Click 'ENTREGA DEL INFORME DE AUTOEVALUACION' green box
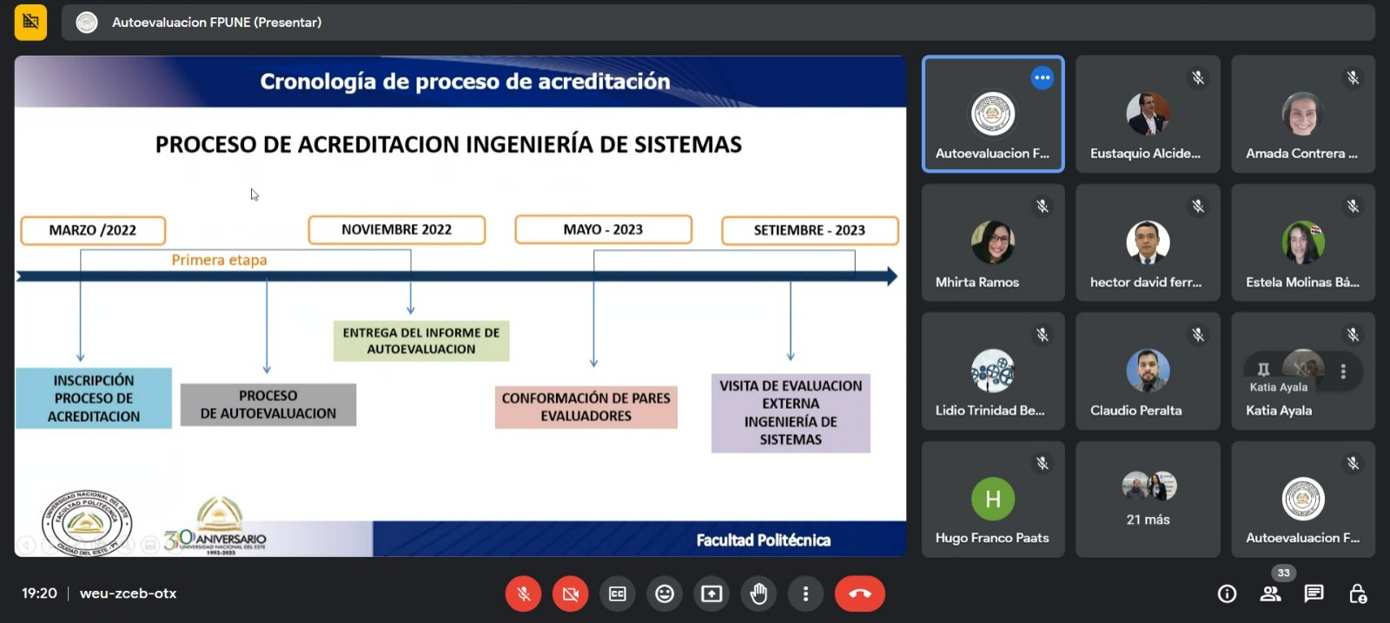The image size is (1390, 623). (x=421, y=341)
